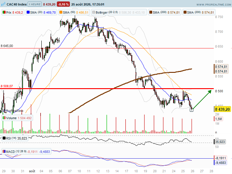The width and height of the screenshot is (232, 174).
Task: Click the 8 650 price axis label
Action: pyautogui.click(x=219, y=46)
